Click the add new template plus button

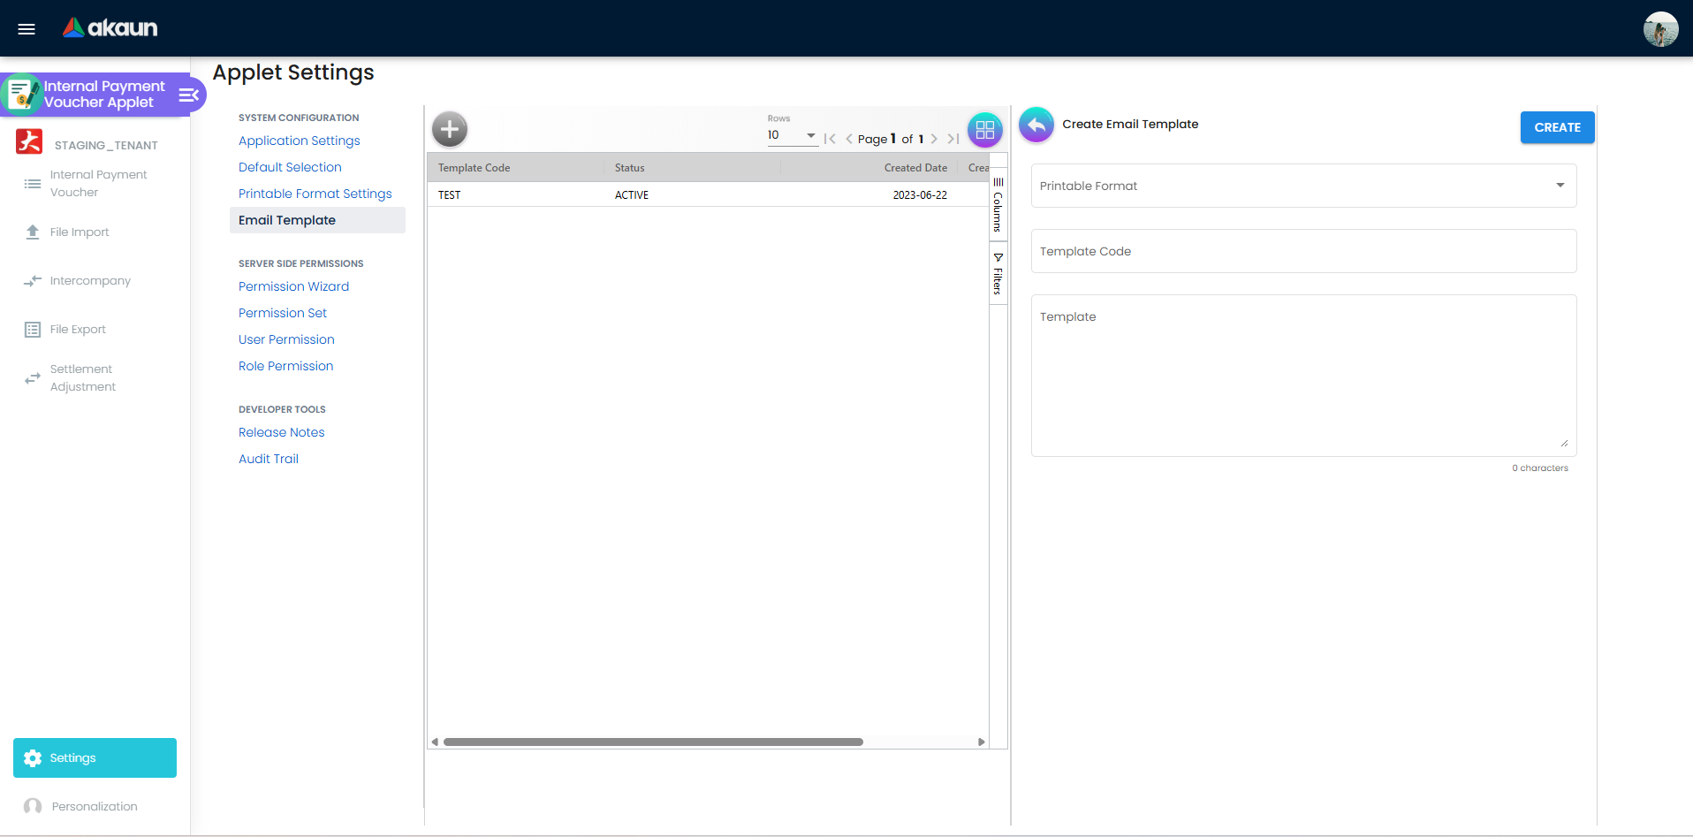pyautogui.click(x=449, y=129)
